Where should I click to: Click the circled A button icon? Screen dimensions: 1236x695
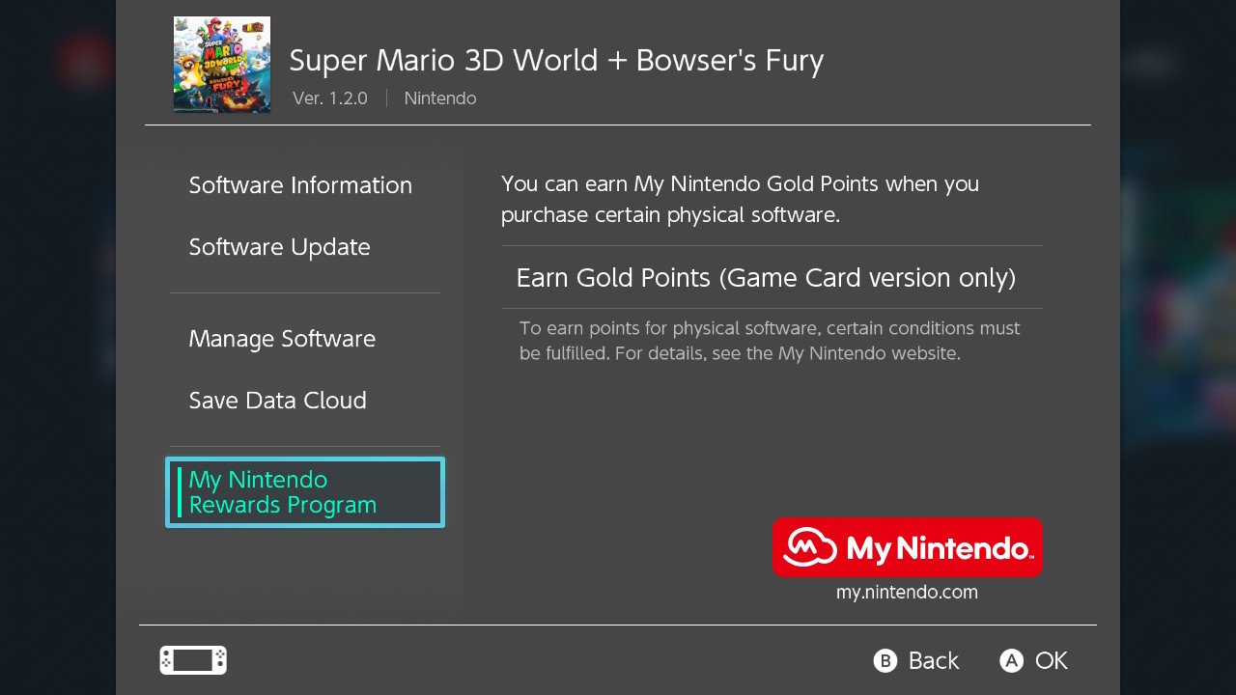click(x=1011, y=660)
